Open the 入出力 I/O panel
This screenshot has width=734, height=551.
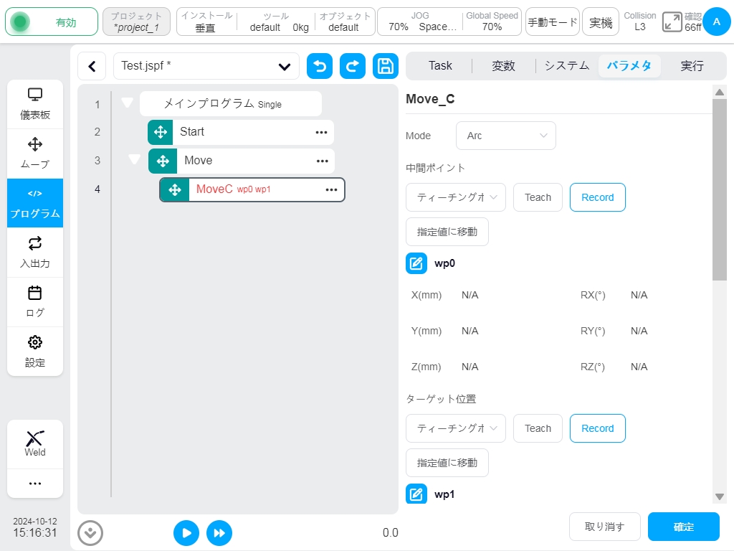[35, 253]
